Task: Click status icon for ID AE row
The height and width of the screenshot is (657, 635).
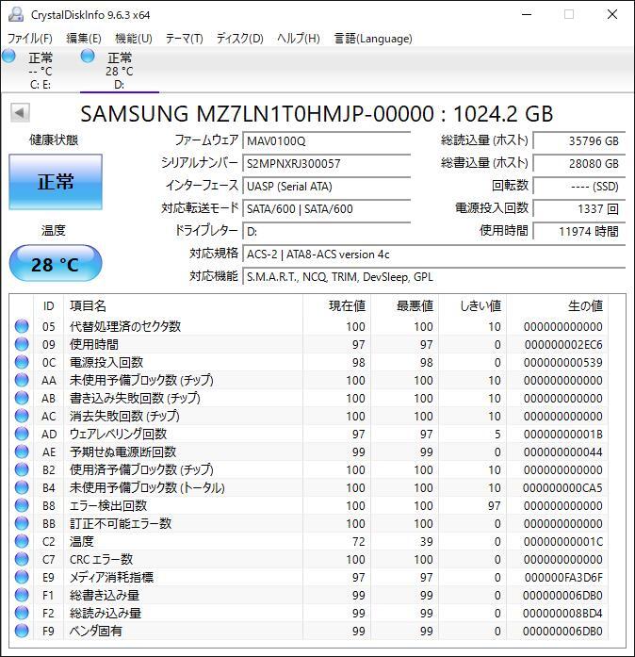Action: coord(22,452)
